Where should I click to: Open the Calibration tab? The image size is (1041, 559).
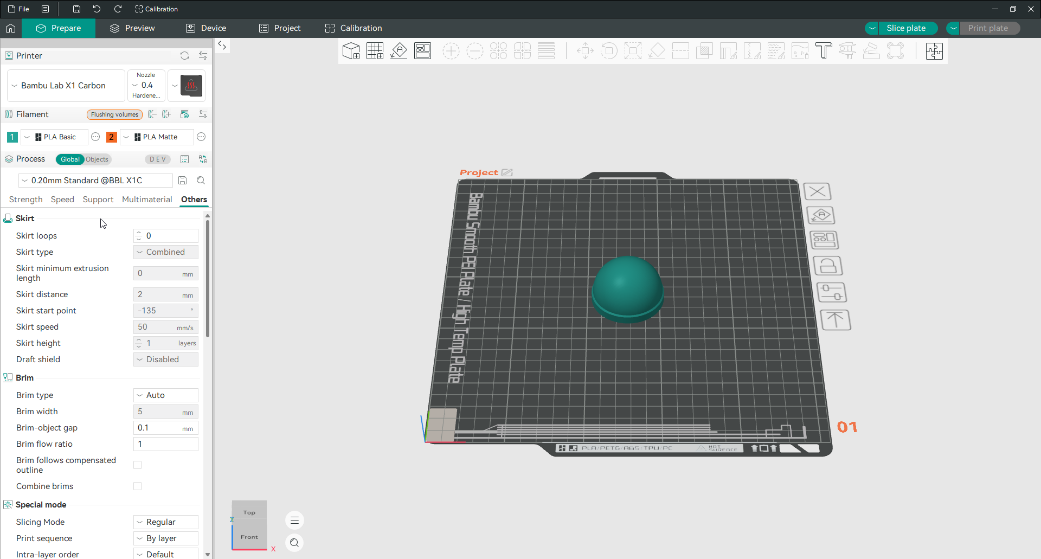coord(354,28)
